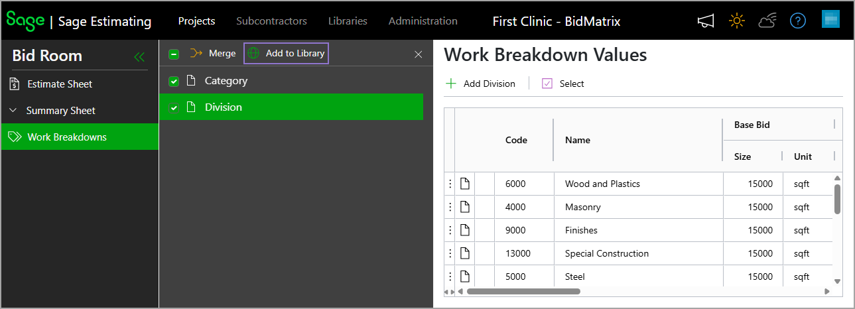Click document icon in Steel row
The width and height of the screenshot is (855, 309).
coord(465,276)
